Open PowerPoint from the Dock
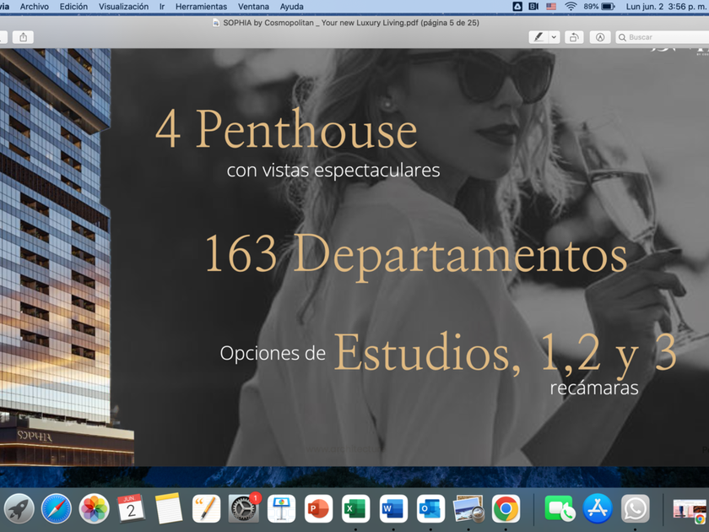This screenshot has width=709, height=532. coord(319,508)
